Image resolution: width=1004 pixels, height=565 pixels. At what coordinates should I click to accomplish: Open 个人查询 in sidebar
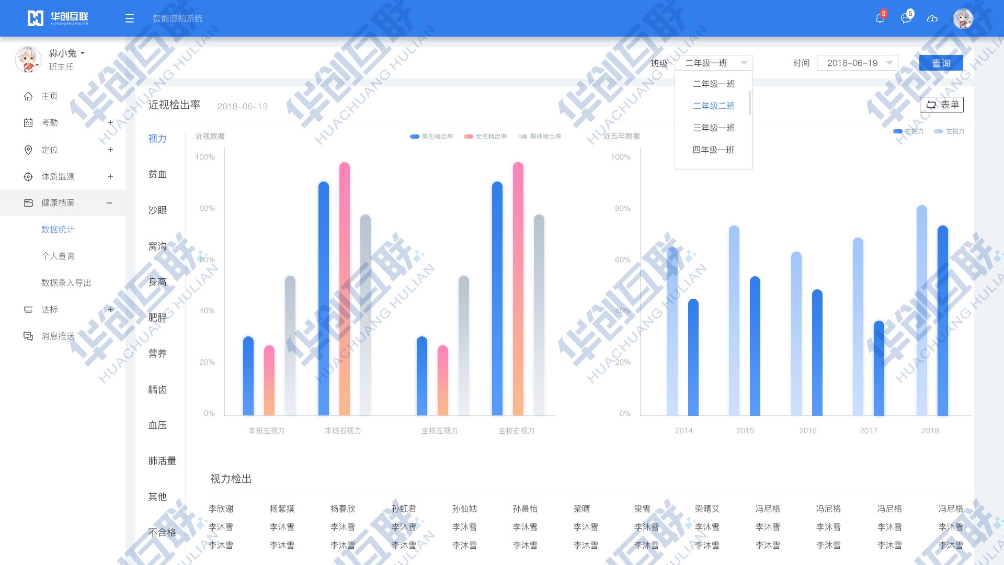point(58,256)
